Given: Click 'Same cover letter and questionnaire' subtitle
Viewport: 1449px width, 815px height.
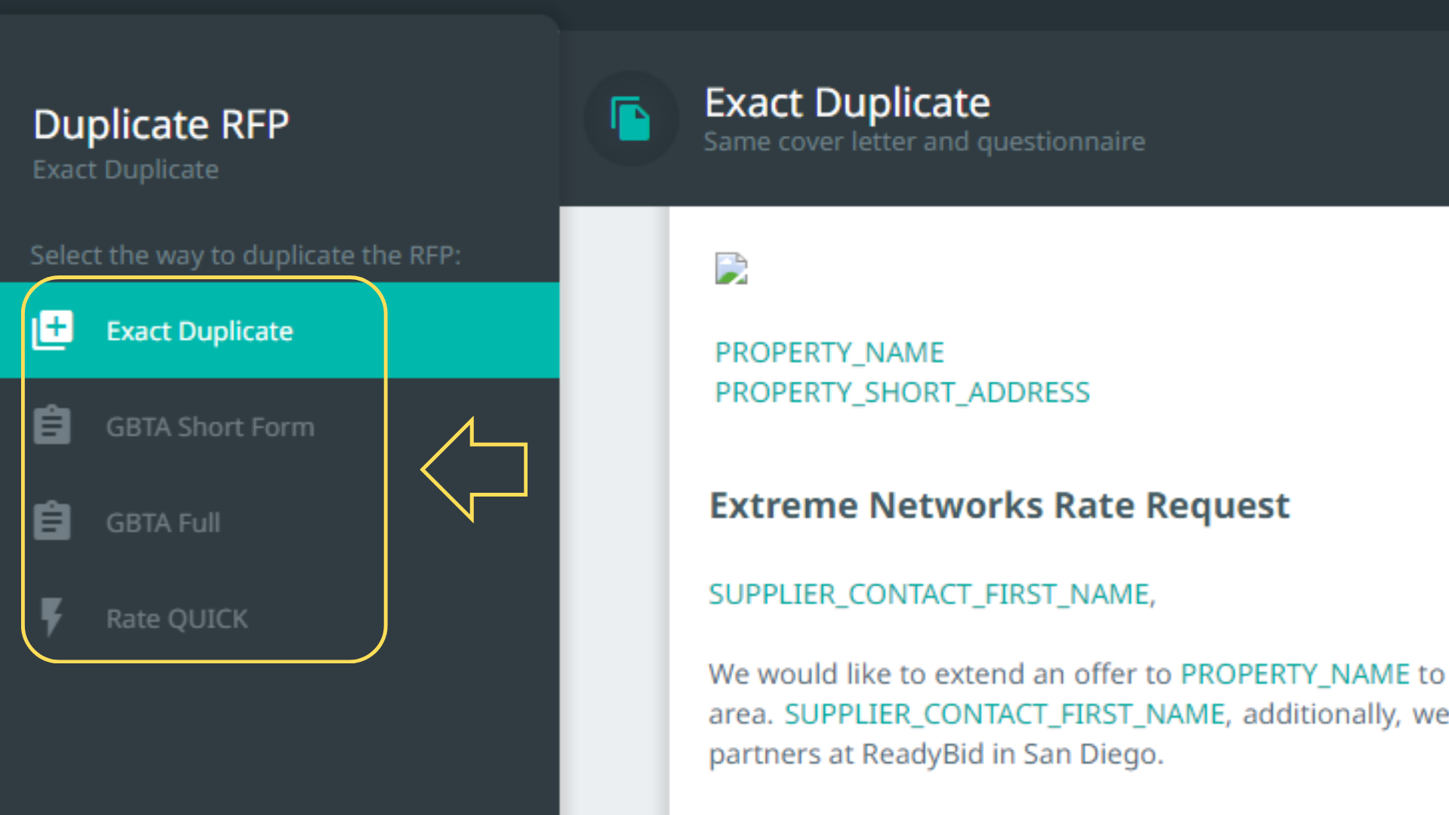Looking at the screenshot, I should tap(924, 142).
